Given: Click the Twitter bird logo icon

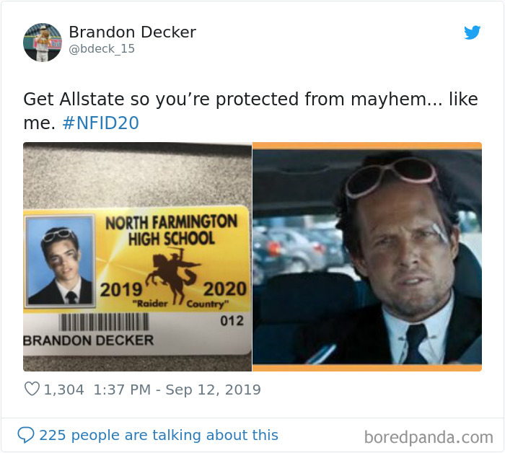Looking at the screenshot, I should [472, 32].
